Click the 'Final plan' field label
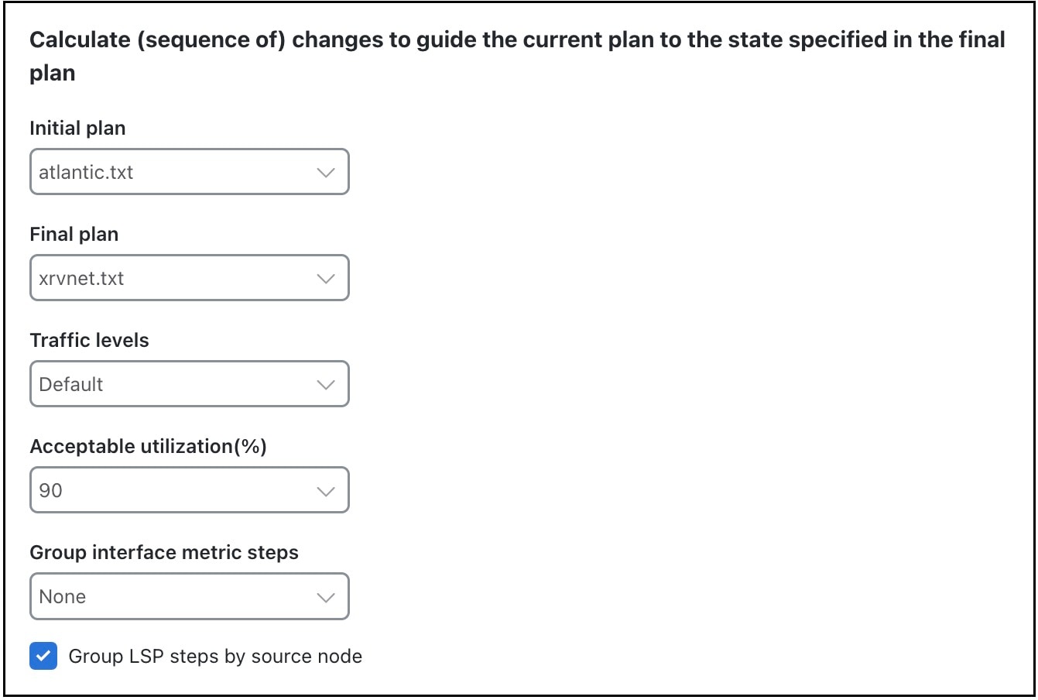Viewport: 1038px width, 700px height. point(74,234)
